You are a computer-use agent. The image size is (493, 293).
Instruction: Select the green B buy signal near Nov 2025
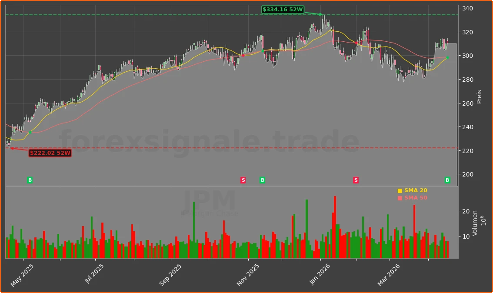(x=263, y=180)
